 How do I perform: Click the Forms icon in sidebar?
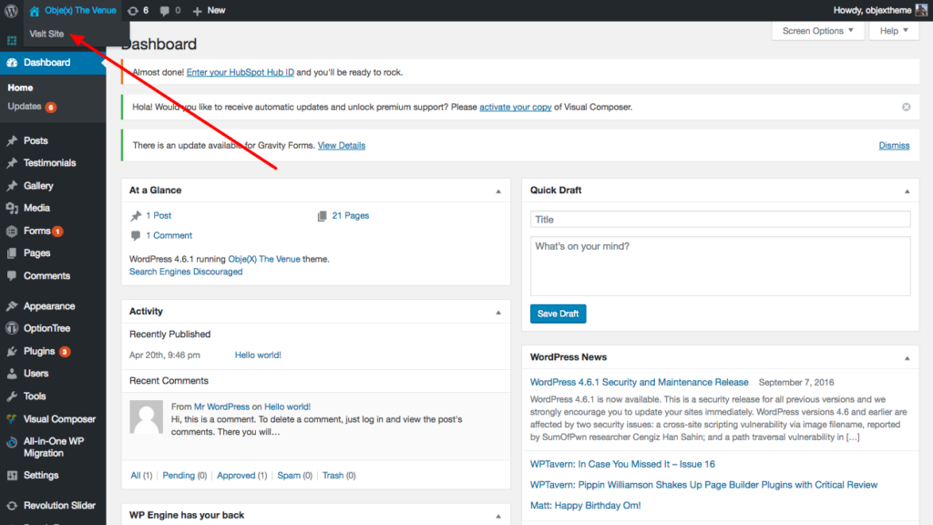[x=12, y=231]
